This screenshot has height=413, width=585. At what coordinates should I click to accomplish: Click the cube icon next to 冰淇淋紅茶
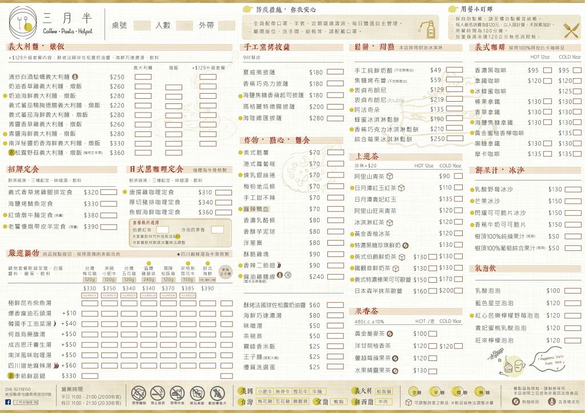point(390,223)
